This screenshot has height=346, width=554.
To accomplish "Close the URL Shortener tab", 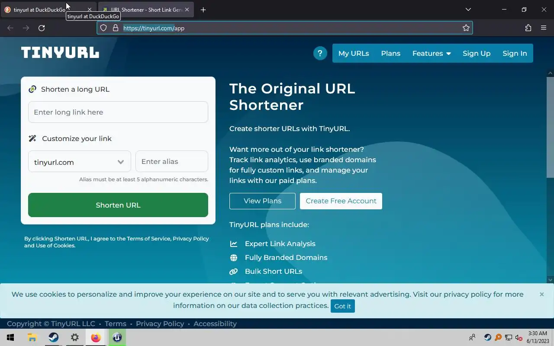I will click(187, 10).
